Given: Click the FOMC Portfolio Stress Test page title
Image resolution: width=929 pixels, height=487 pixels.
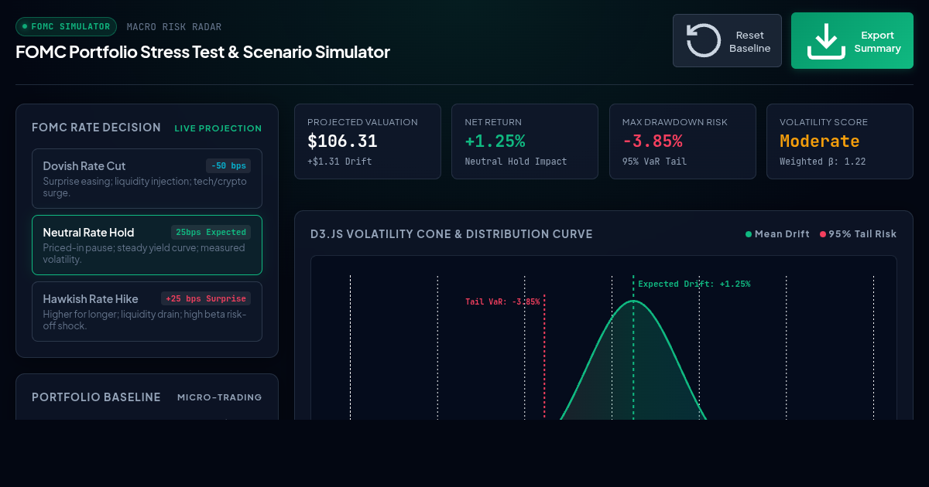Looking at the screenshot, I should 203,53.
